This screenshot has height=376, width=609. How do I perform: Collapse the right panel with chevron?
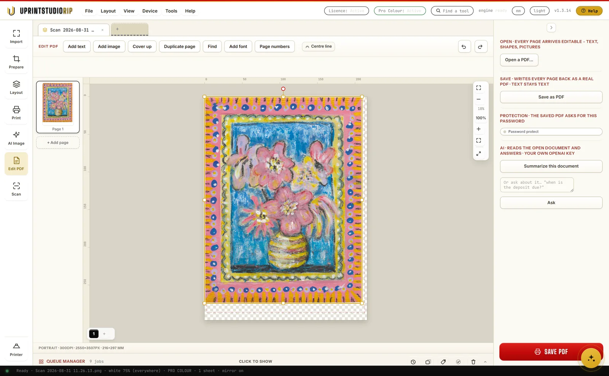point(551,28)
